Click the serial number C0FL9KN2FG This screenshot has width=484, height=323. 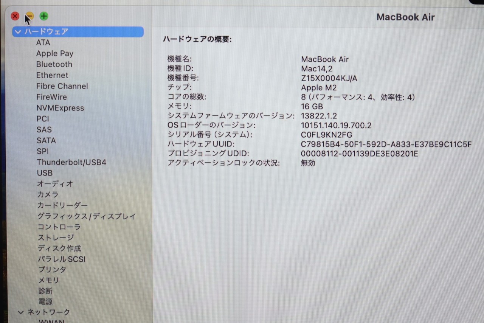pyautogui.click(x=327, y=135)
